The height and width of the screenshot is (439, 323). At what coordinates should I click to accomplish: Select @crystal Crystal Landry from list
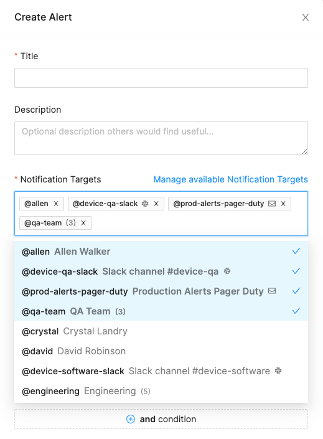pyautogui.click(x=161, y=331)
